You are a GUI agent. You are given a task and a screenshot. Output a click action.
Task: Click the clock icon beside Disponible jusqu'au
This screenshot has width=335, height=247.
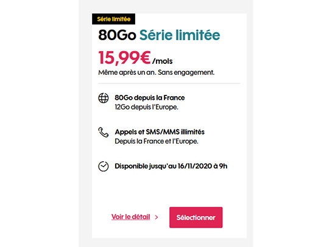click(x=104, y=166)
